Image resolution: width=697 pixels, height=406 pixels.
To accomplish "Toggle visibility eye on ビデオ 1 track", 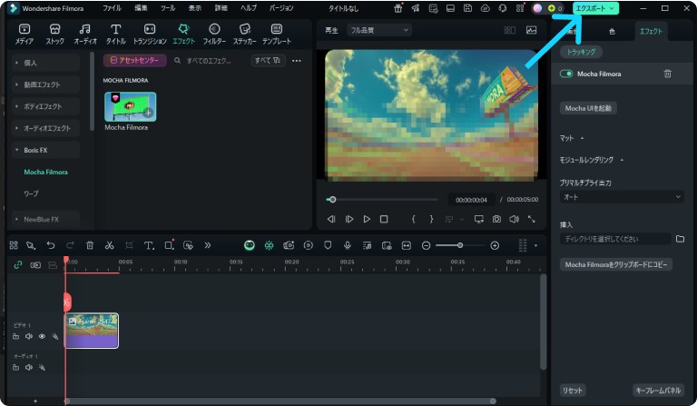I will click(42, 337).
